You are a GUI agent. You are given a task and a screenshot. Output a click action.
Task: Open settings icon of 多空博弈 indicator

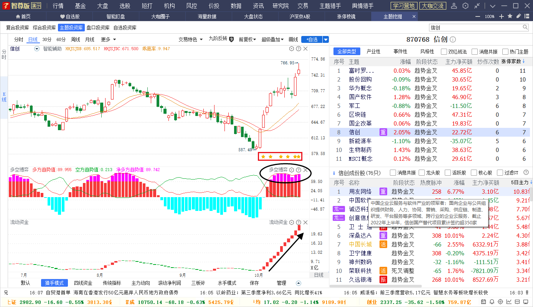tap(292, 170)
